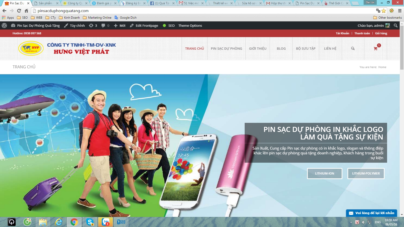Click the LITHIUM-ION button
The image size is (404, 227).
pyautogui.click(x=325, y=174)
